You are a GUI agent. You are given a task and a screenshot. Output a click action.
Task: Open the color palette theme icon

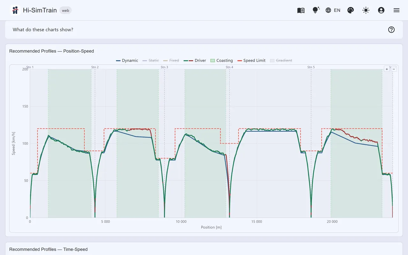click(x=351, y=10)
